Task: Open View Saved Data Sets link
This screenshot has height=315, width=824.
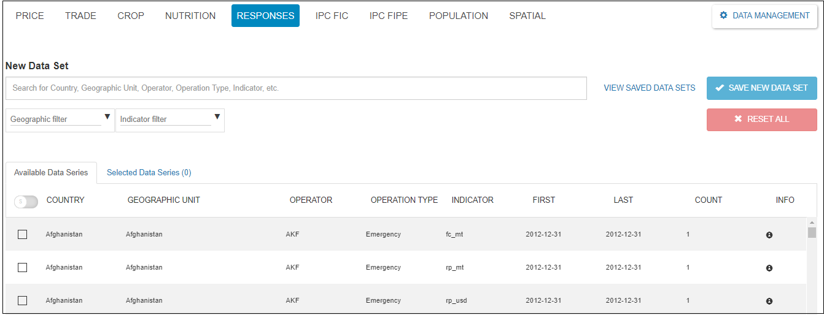Action: click(649, 88)
